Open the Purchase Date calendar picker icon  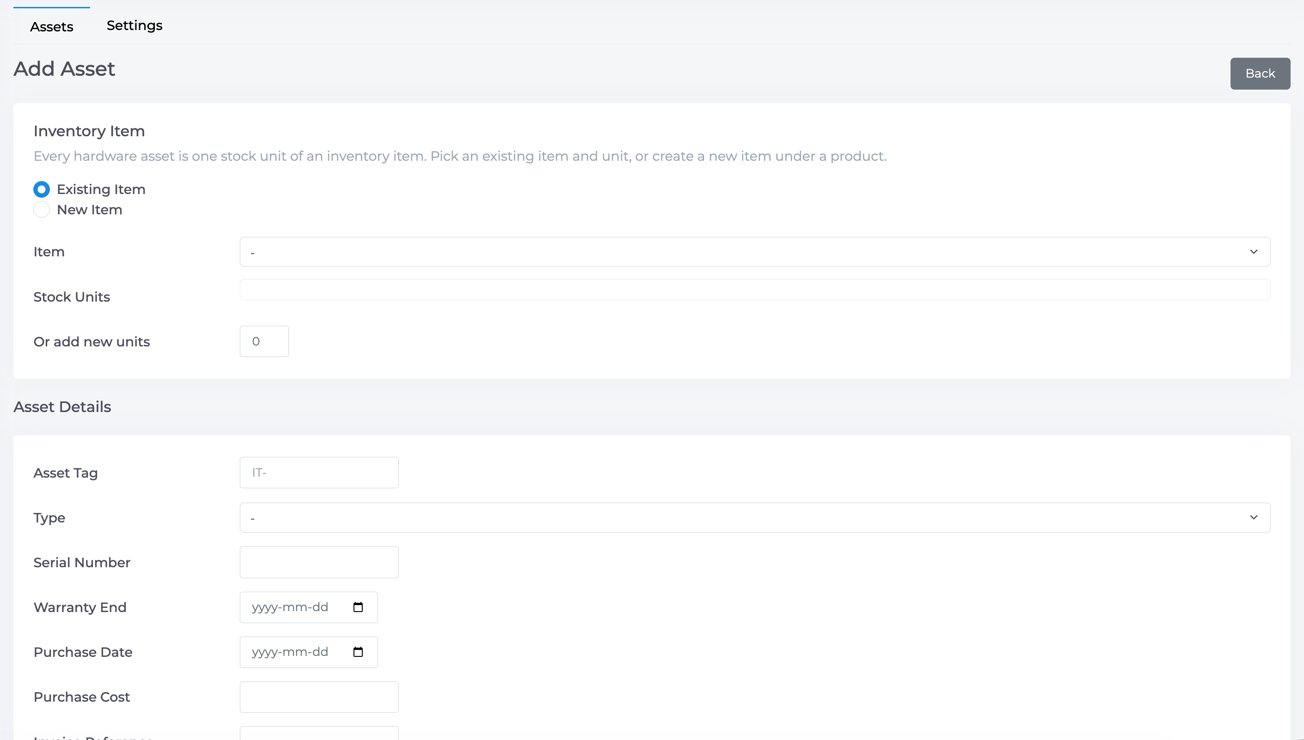coord(358,652)
